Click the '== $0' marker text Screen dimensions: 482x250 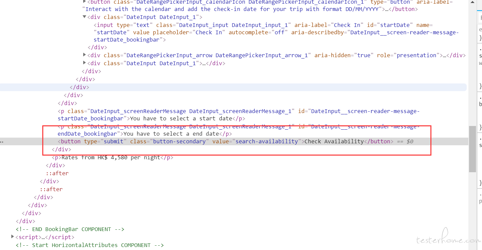pyautogui.click(x=405, y=141)
